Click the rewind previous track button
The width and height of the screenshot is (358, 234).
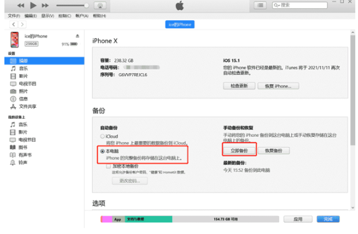click(x=21, y=5)
